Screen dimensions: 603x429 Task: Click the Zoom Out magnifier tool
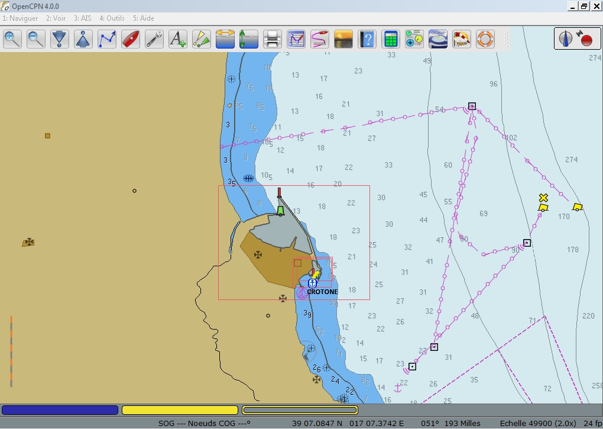coord(36,40)
